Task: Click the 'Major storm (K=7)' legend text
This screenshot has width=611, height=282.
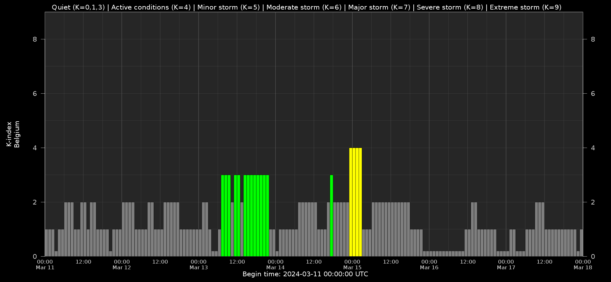Action: coord(379,7)
